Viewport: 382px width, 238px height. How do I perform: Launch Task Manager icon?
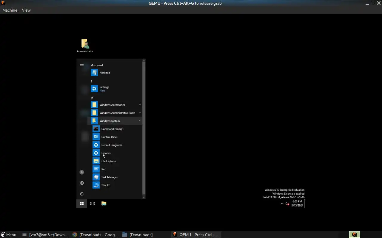(96, 177)
